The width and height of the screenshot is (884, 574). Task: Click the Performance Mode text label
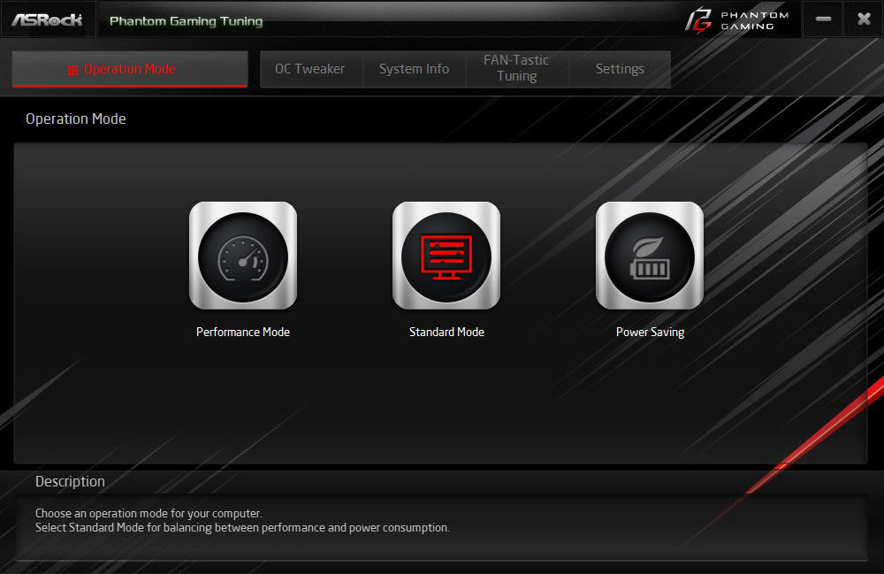(x=243, y=333)
